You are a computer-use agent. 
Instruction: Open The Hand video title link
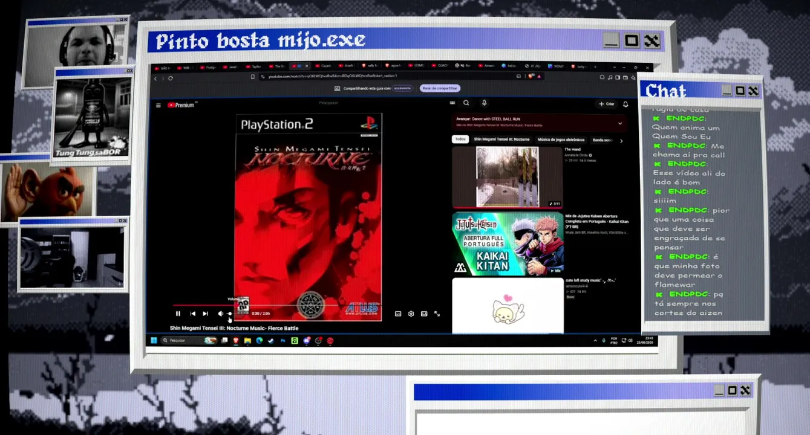[x=572, y=149]
